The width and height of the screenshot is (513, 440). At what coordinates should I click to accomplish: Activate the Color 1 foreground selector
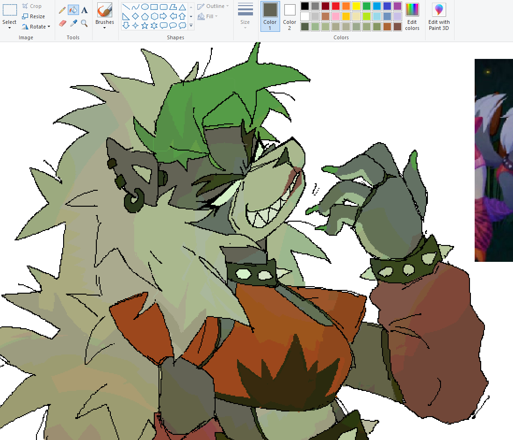[270, 16]
